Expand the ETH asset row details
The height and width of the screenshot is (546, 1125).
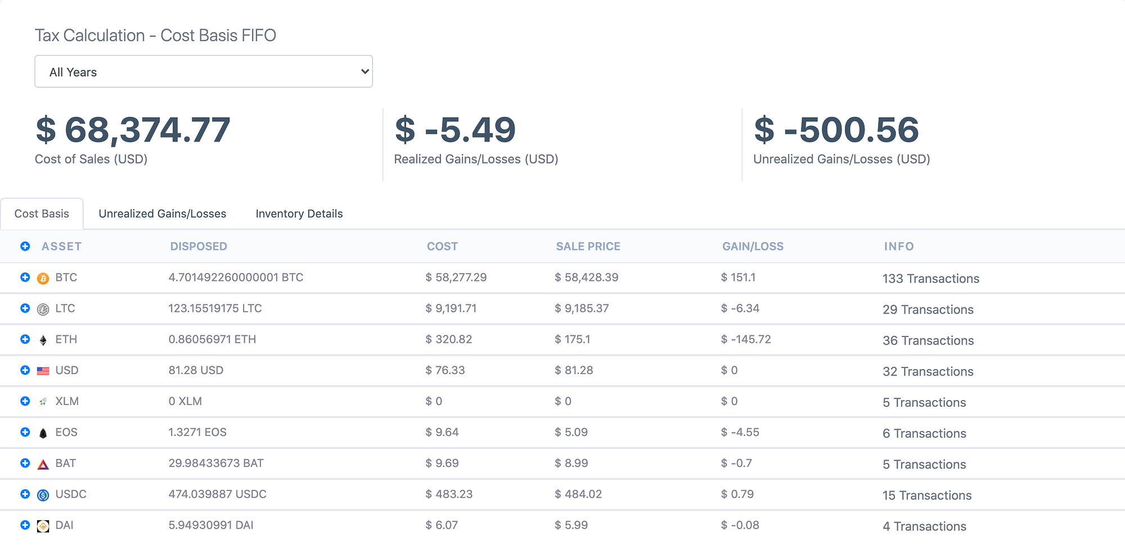click(25, 339)
